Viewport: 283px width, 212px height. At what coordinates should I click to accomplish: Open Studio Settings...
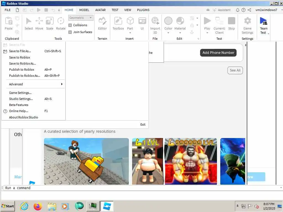33,99
